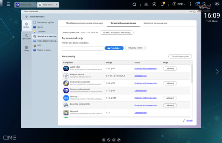Open Kopia zapasowa i przywracanie entry

(45, 41)
